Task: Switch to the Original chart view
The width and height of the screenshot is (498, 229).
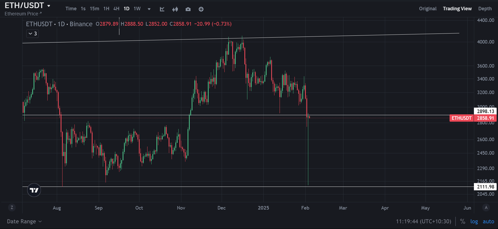Action: (428, 9)
